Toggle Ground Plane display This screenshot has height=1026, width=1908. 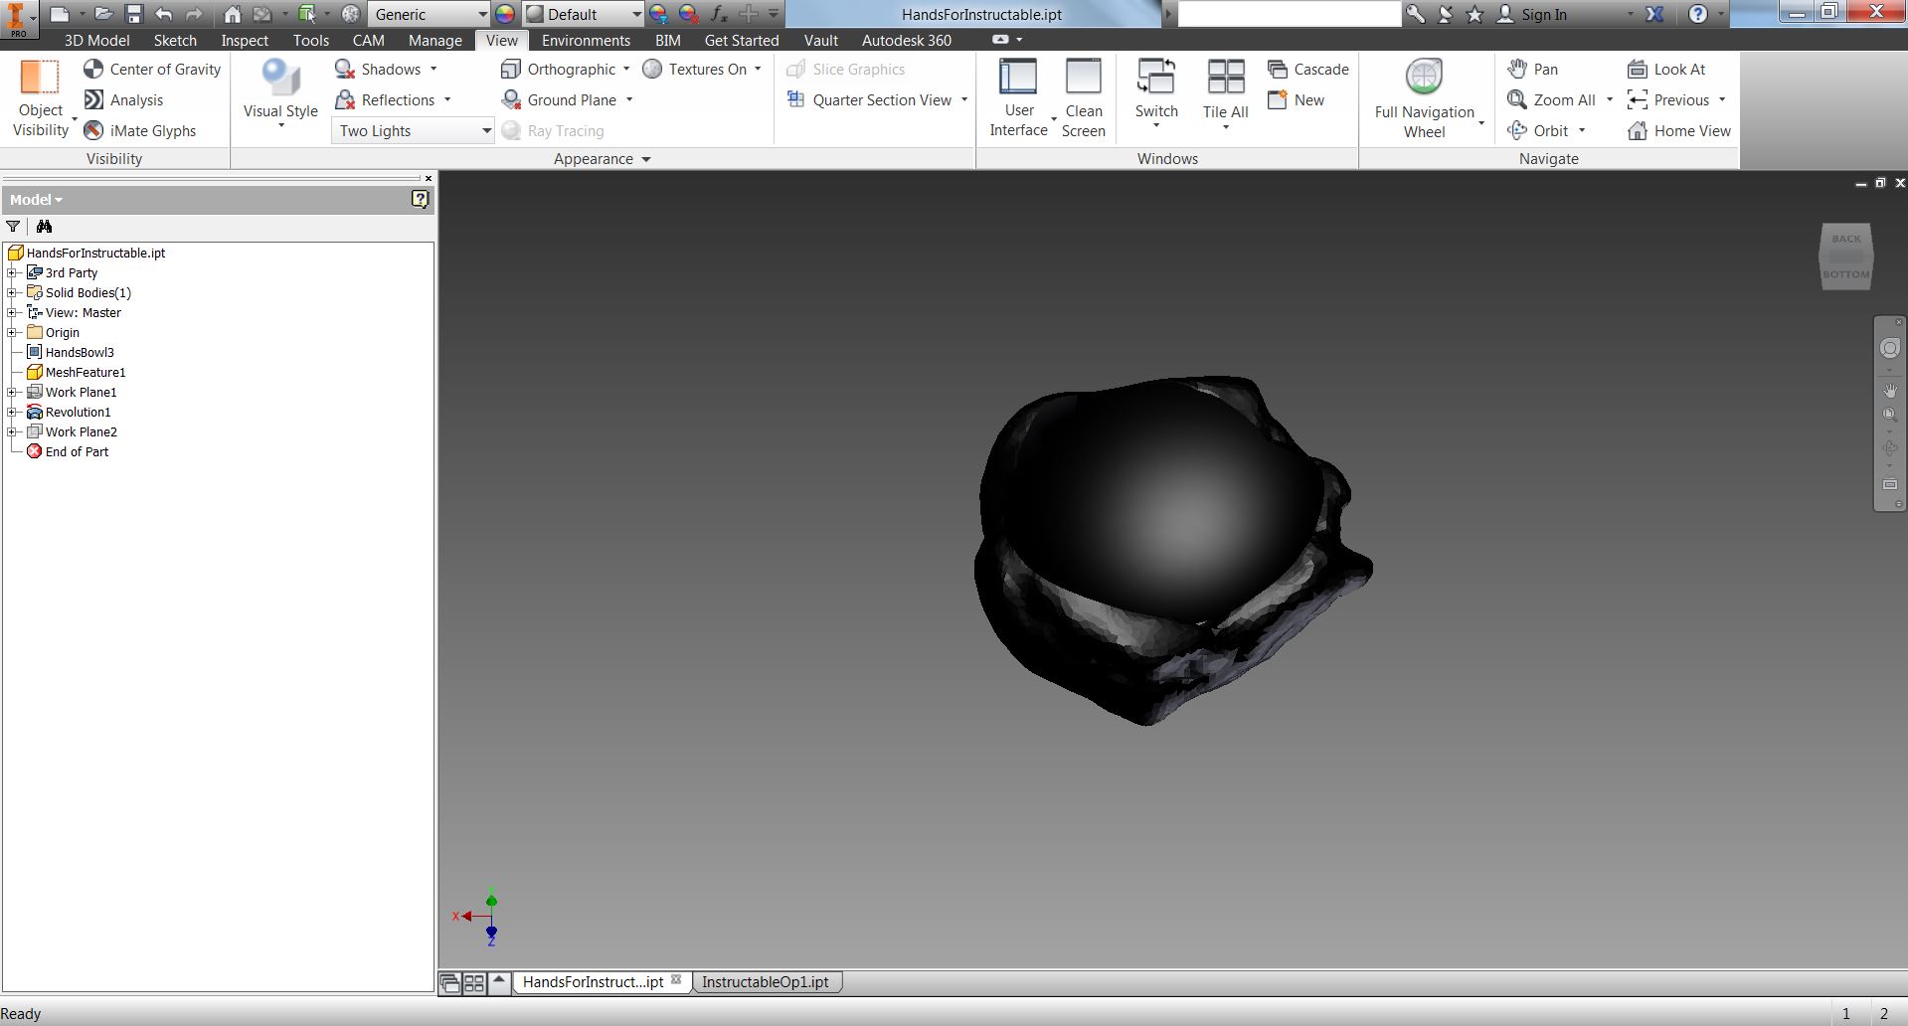click(559, 99)
